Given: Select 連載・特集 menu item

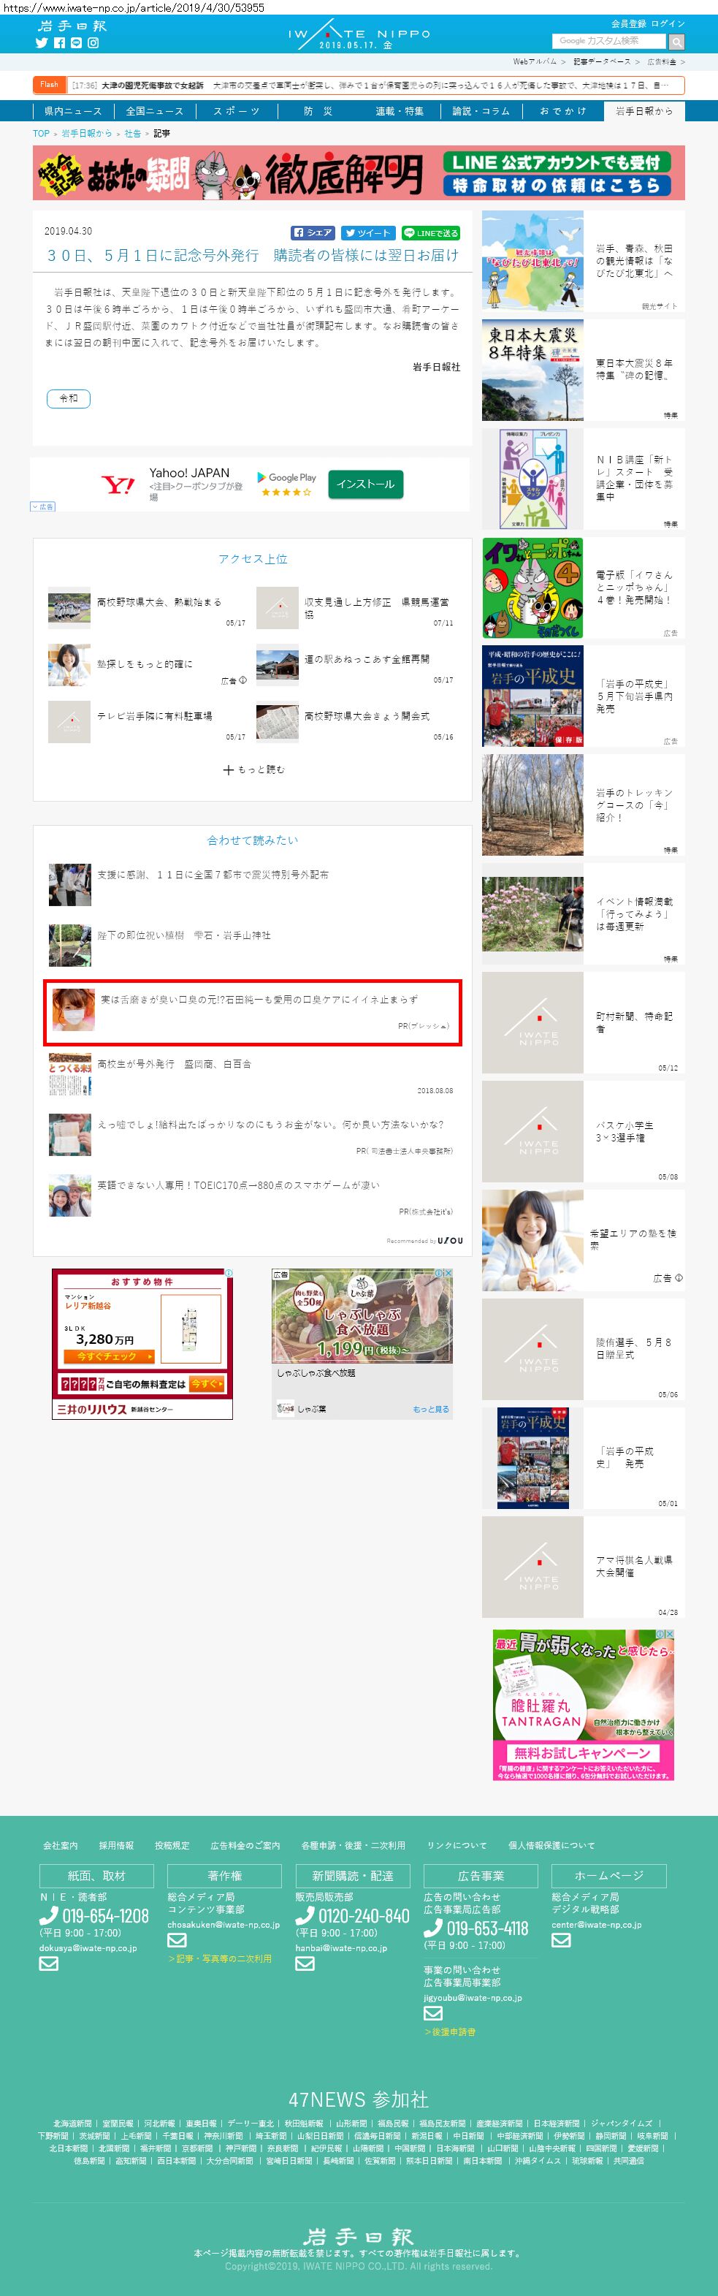Looking at the screenshot, I should pos(400,111).
